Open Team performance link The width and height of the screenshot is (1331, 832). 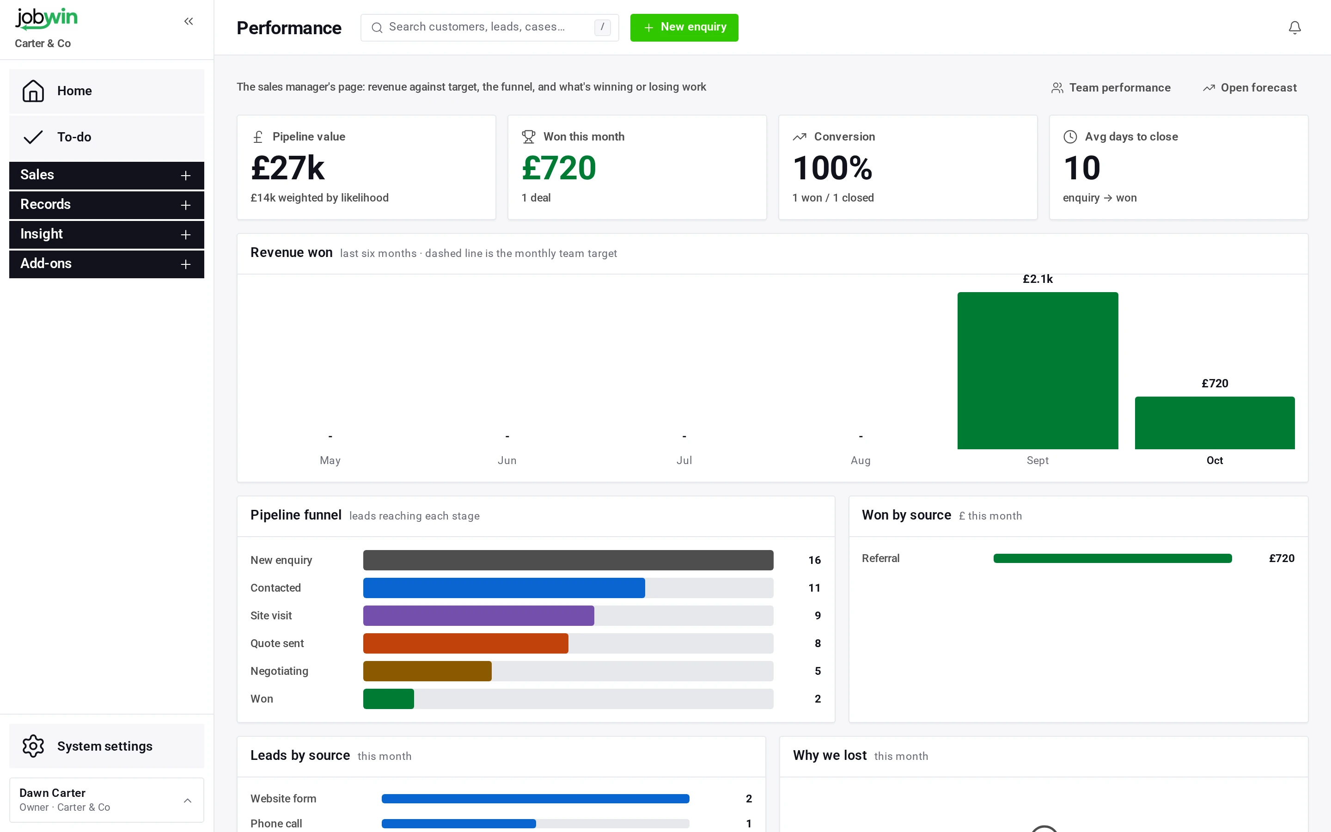pos(1111,88)
